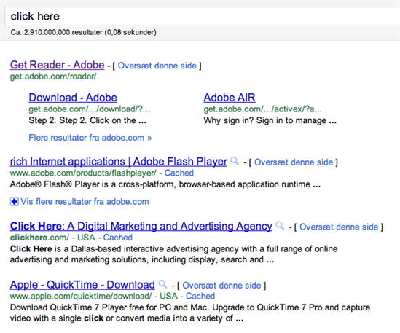Open the Adobe AIR sitelink
Screen dimensions: 400x333
(230, 98)
